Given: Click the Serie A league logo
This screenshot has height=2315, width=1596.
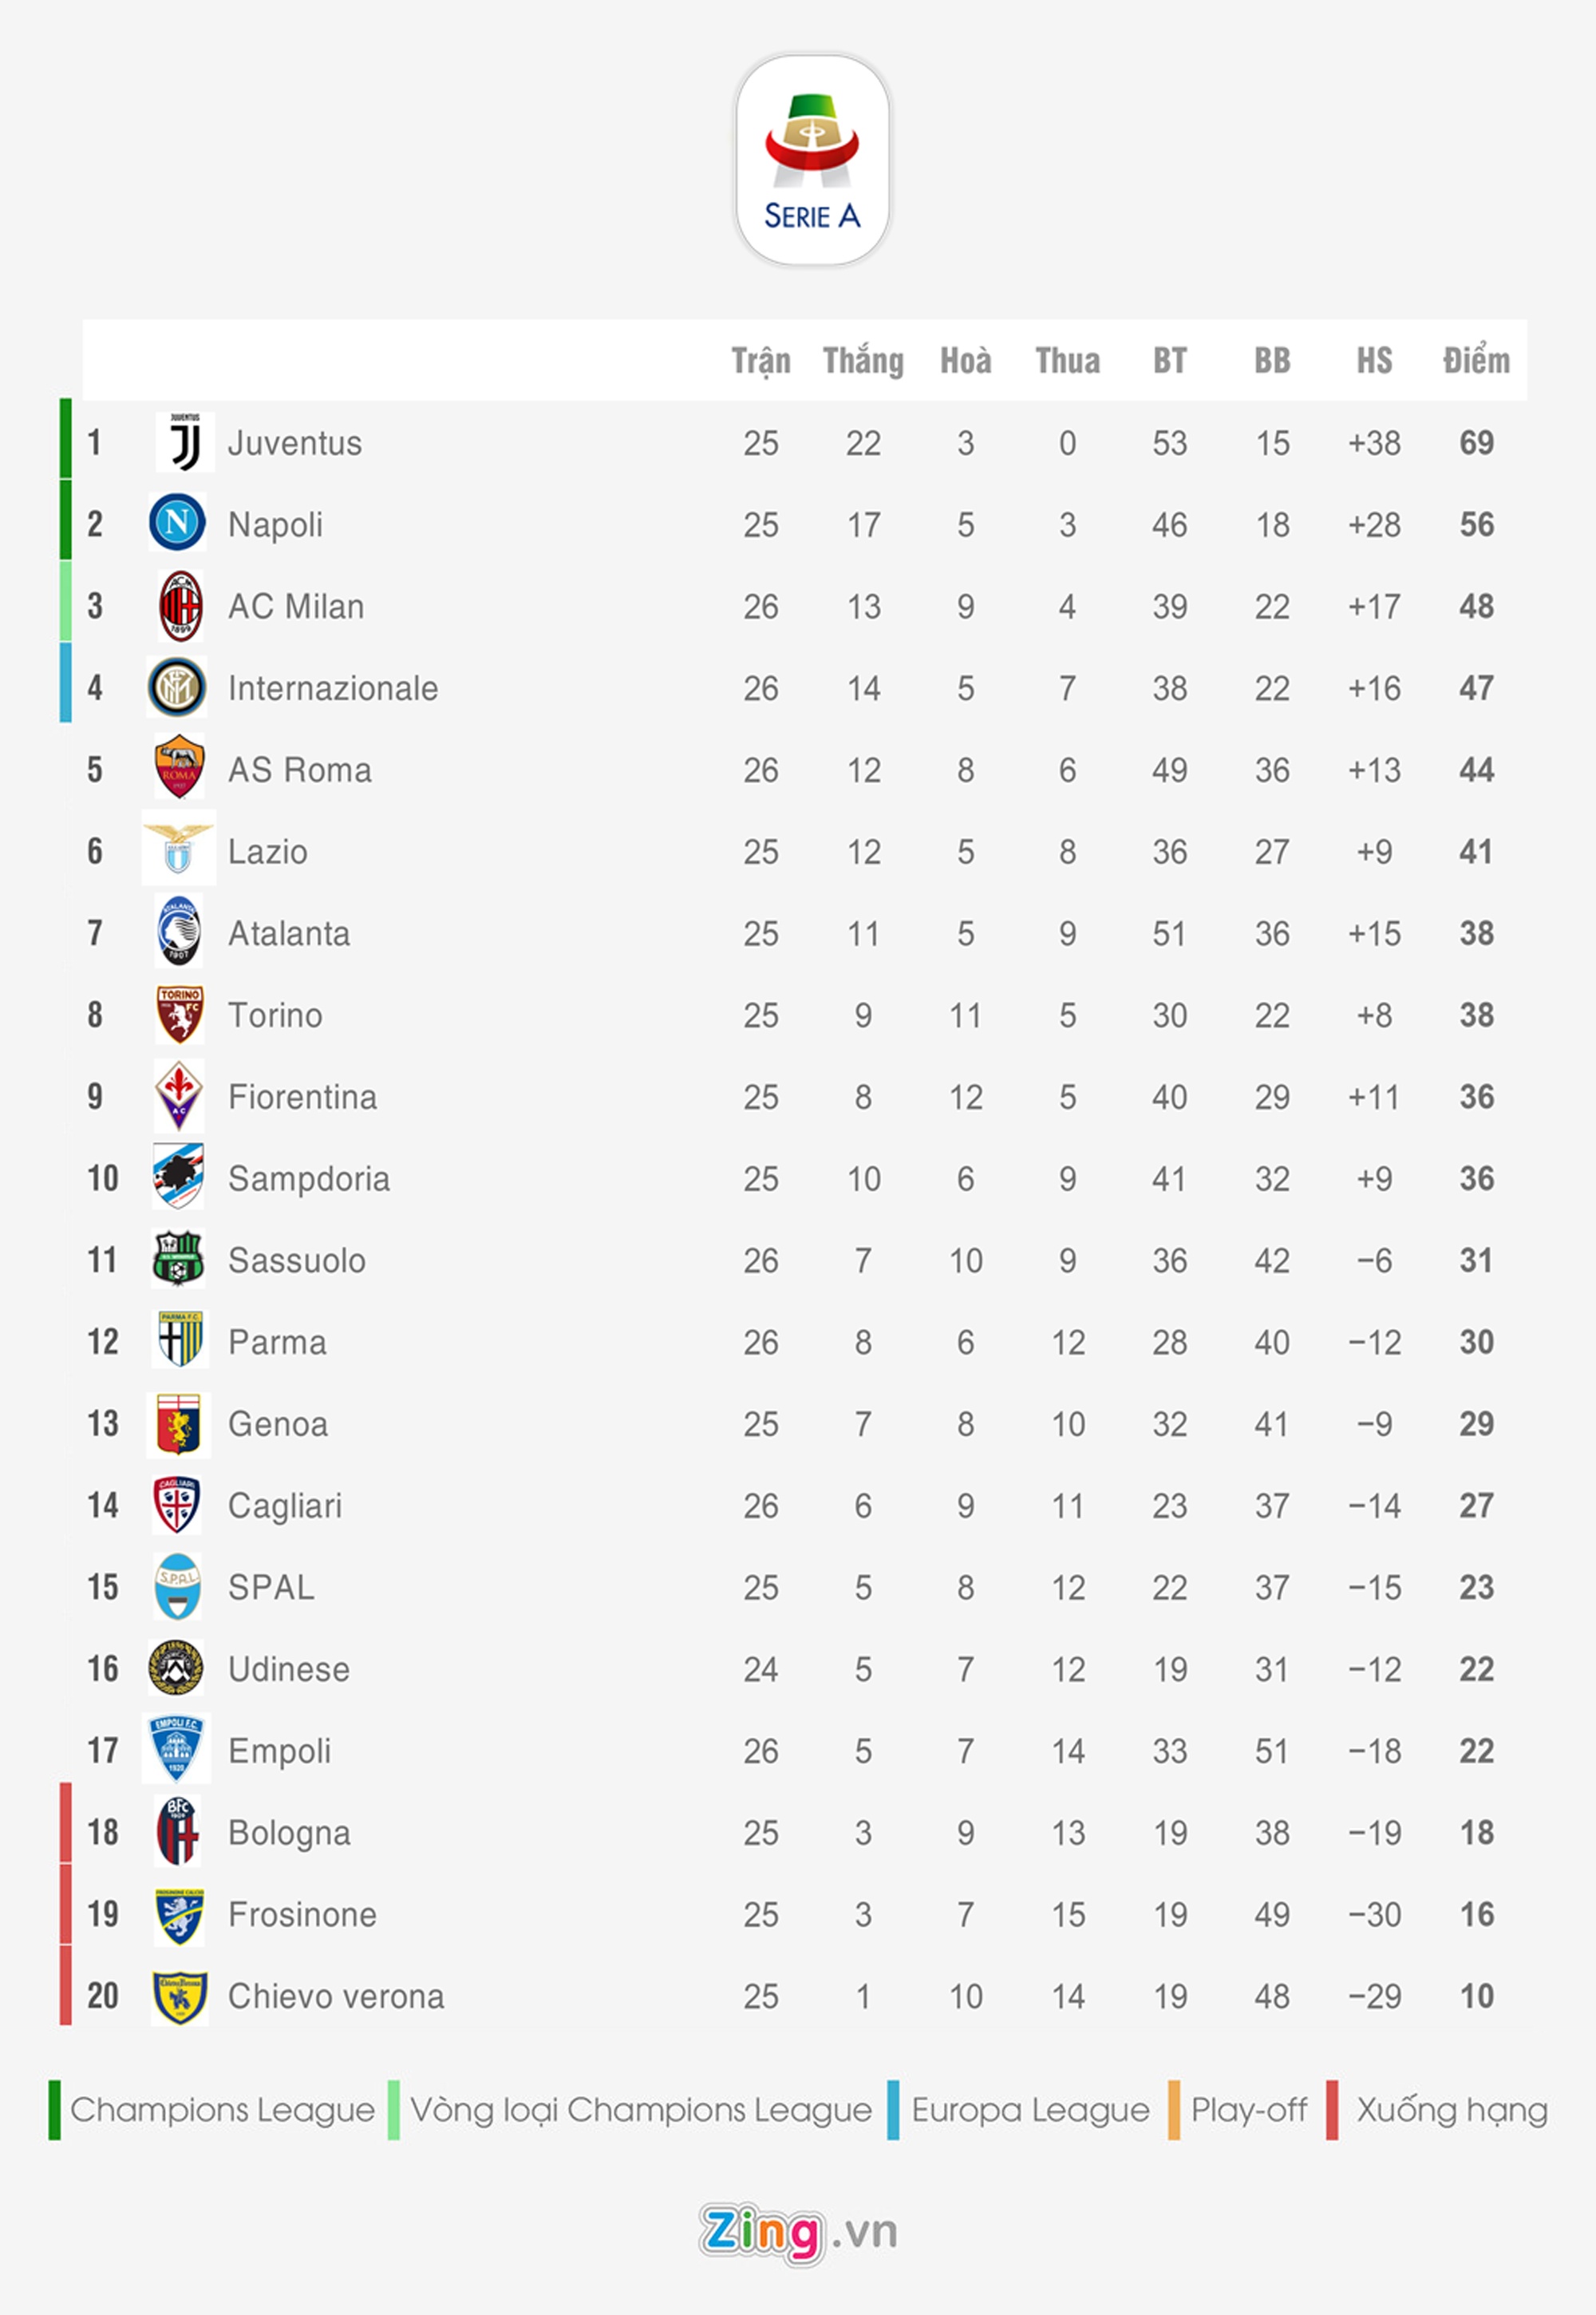Looking at the screenshot, I should pyautogui.click(x=812, y=160).
